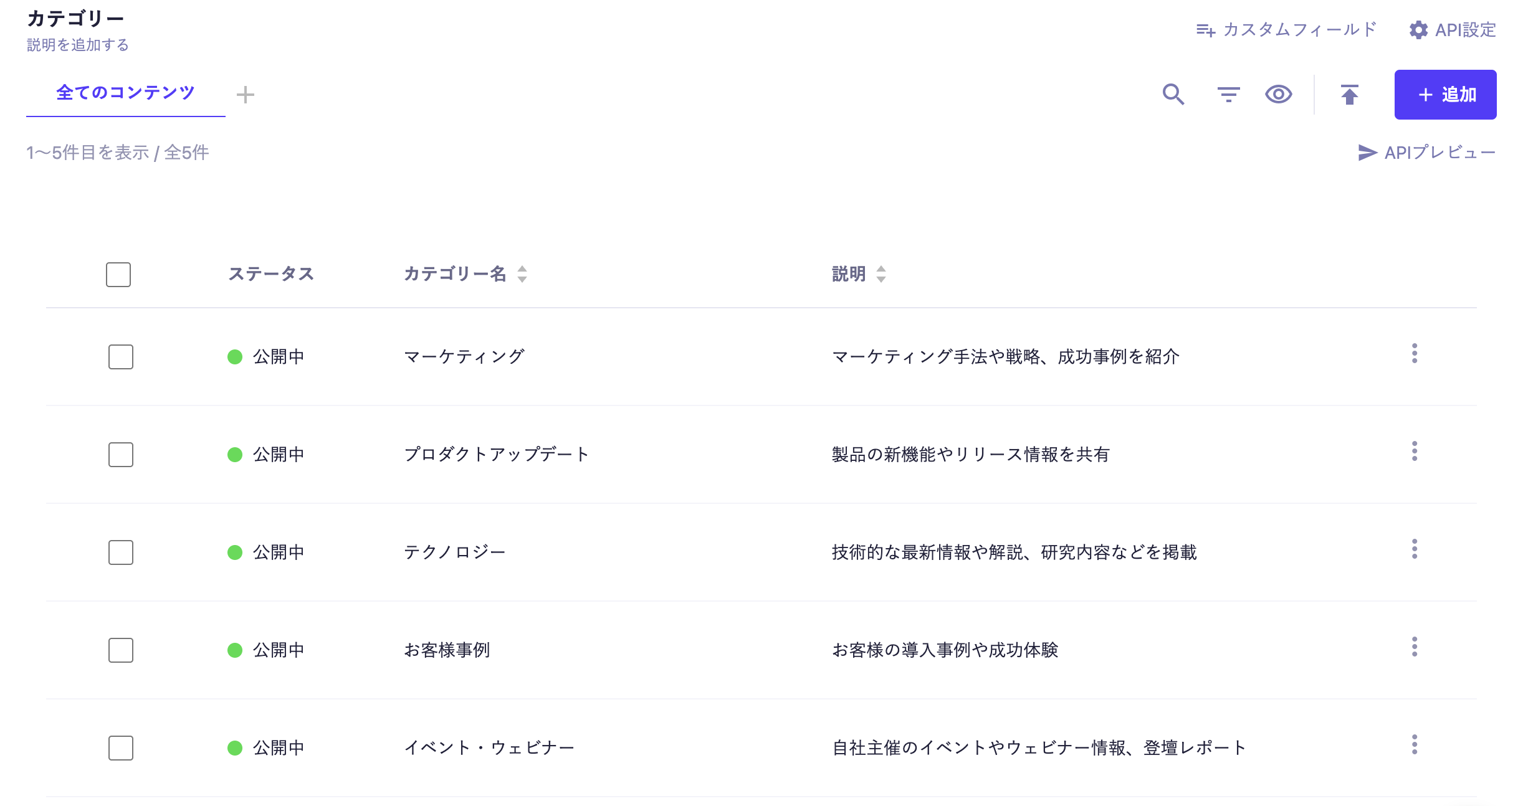Sort by 説明 column arrows
This screenshot has width=1523, height=806.
tap(881, 274)
